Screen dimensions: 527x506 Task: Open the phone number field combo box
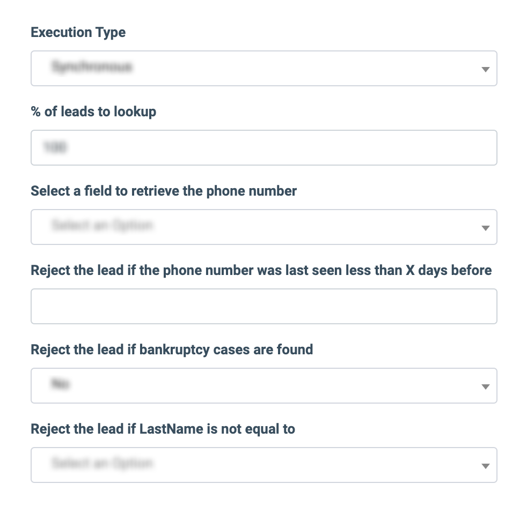(x=263, y=227)
